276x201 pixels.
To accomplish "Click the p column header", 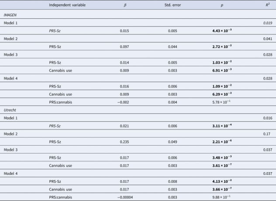I will (222, 5).
